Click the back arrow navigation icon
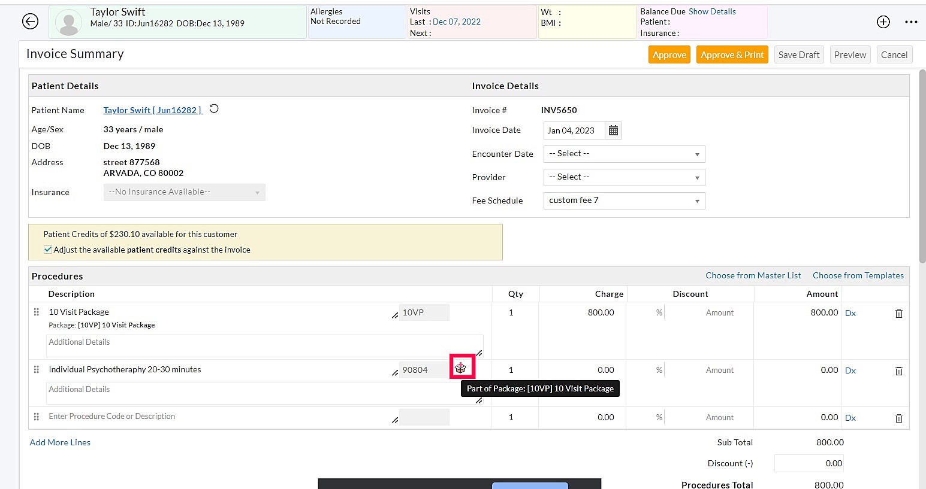926x489 pixels. pyautogui.click(x=30, y=22)
